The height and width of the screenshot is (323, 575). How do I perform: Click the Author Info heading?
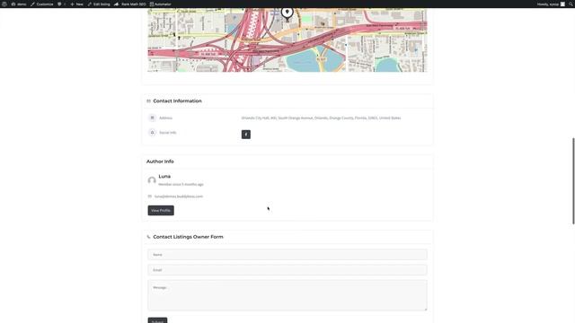point(160,161)
